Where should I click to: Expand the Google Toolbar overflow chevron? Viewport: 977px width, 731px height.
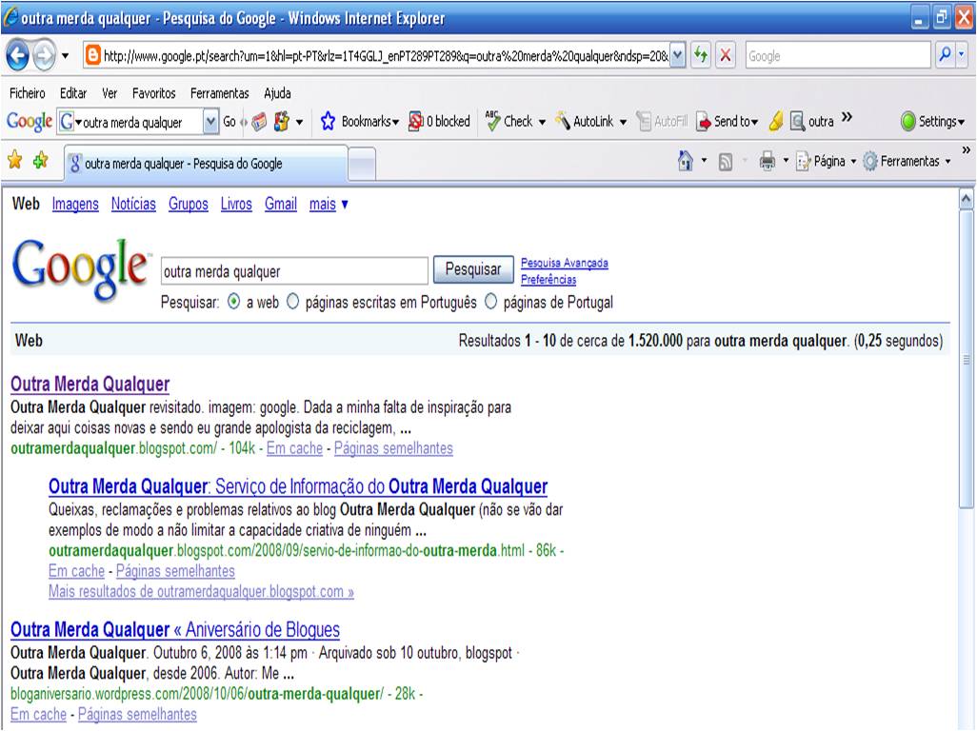[847, 117]
